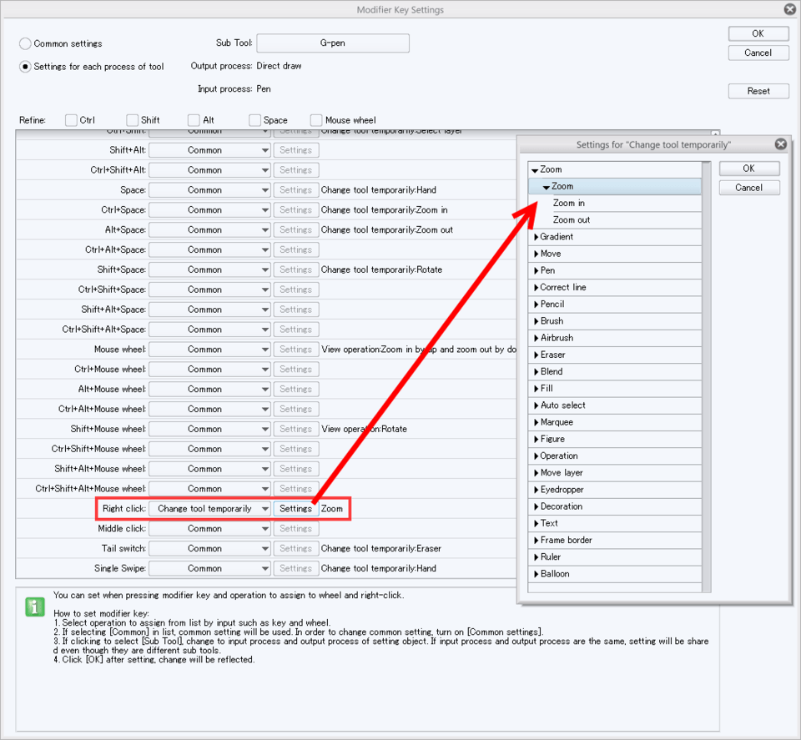
Task: Expand the Eyedropper tool category
Action: pos(536,490)
